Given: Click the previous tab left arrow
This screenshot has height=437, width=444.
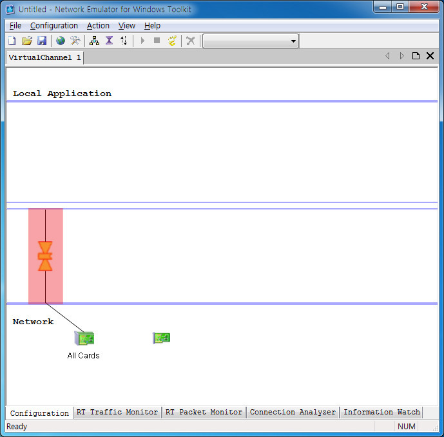Looking at the screenshot, I should pos(387,56).
